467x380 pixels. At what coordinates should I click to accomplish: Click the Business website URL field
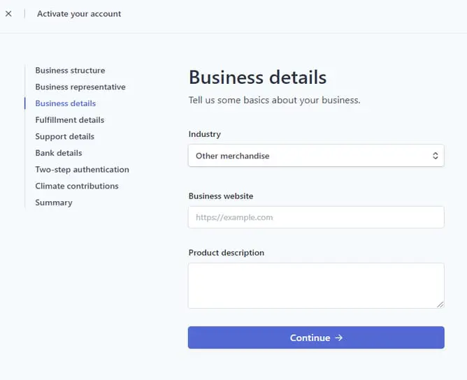316,217
